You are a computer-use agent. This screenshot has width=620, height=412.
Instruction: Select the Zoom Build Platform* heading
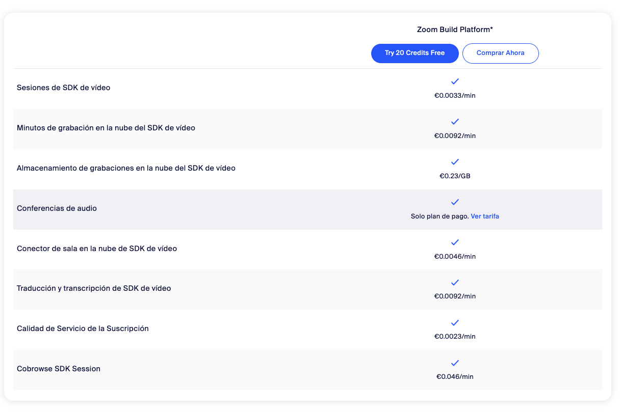(x=455, y=30)
